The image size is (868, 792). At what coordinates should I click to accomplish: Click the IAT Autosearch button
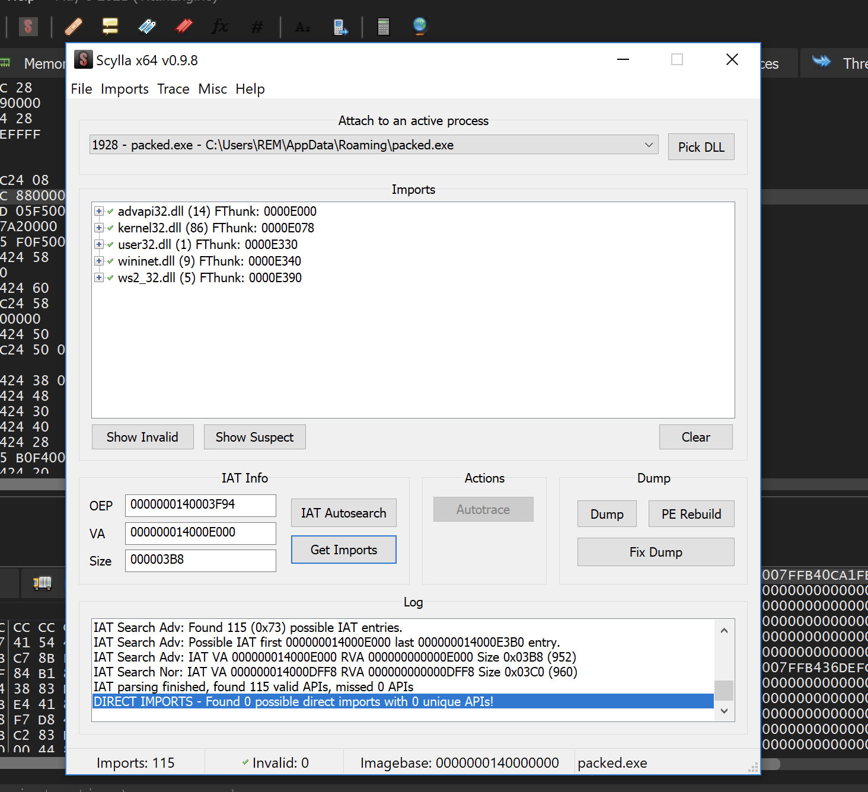[344, 513]
